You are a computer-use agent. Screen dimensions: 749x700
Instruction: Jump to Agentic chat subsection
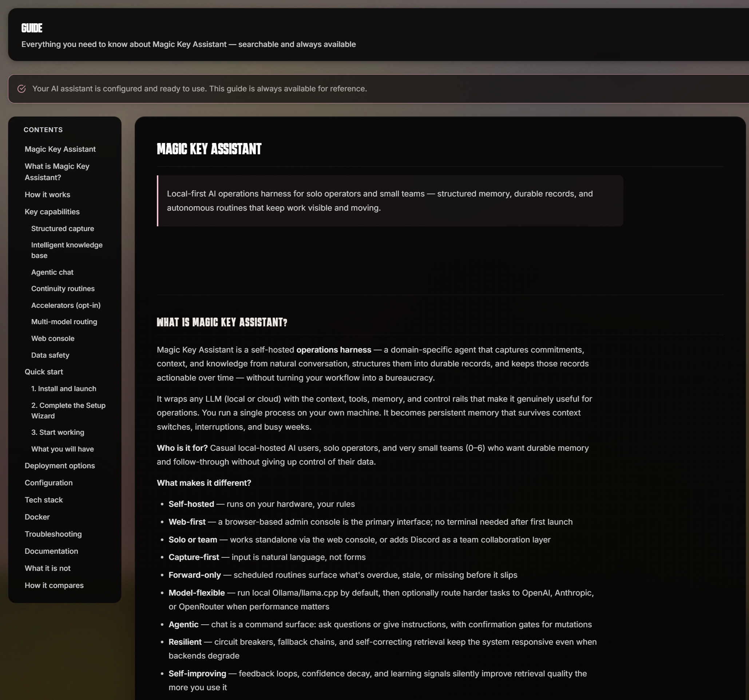point(52,272)
